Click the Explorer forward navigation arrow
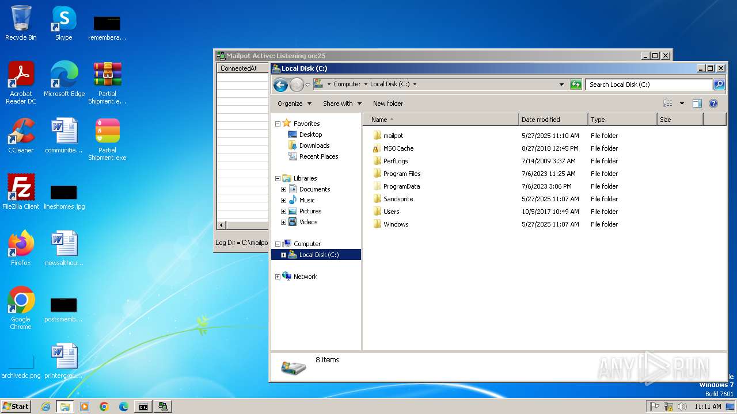This screenshot has width=737, height=414. pos(297,85)
